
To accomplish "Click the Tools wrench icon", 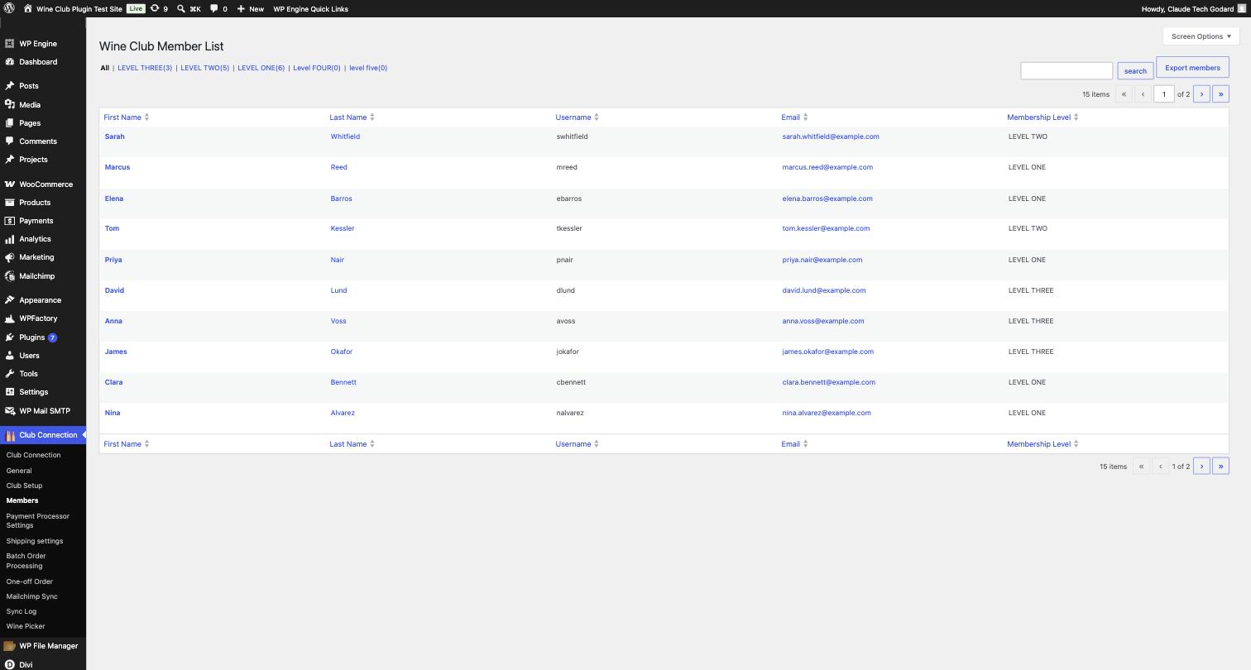I will tap(10, 373).
